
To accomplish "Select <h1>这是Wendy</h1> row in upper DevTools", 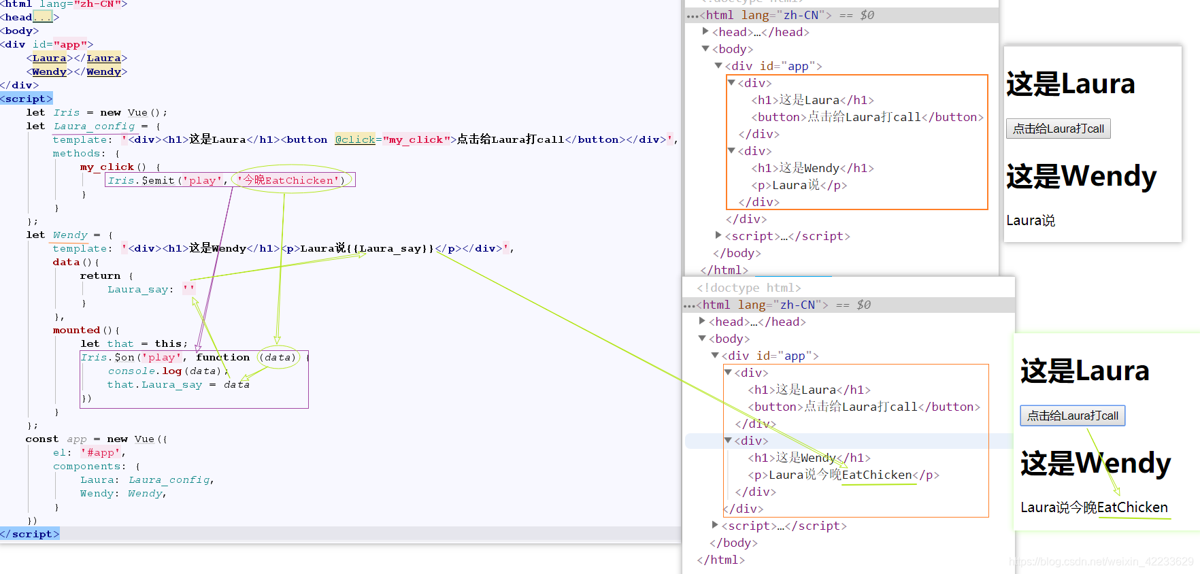I will pyautogui.click(x=813, y=168).
